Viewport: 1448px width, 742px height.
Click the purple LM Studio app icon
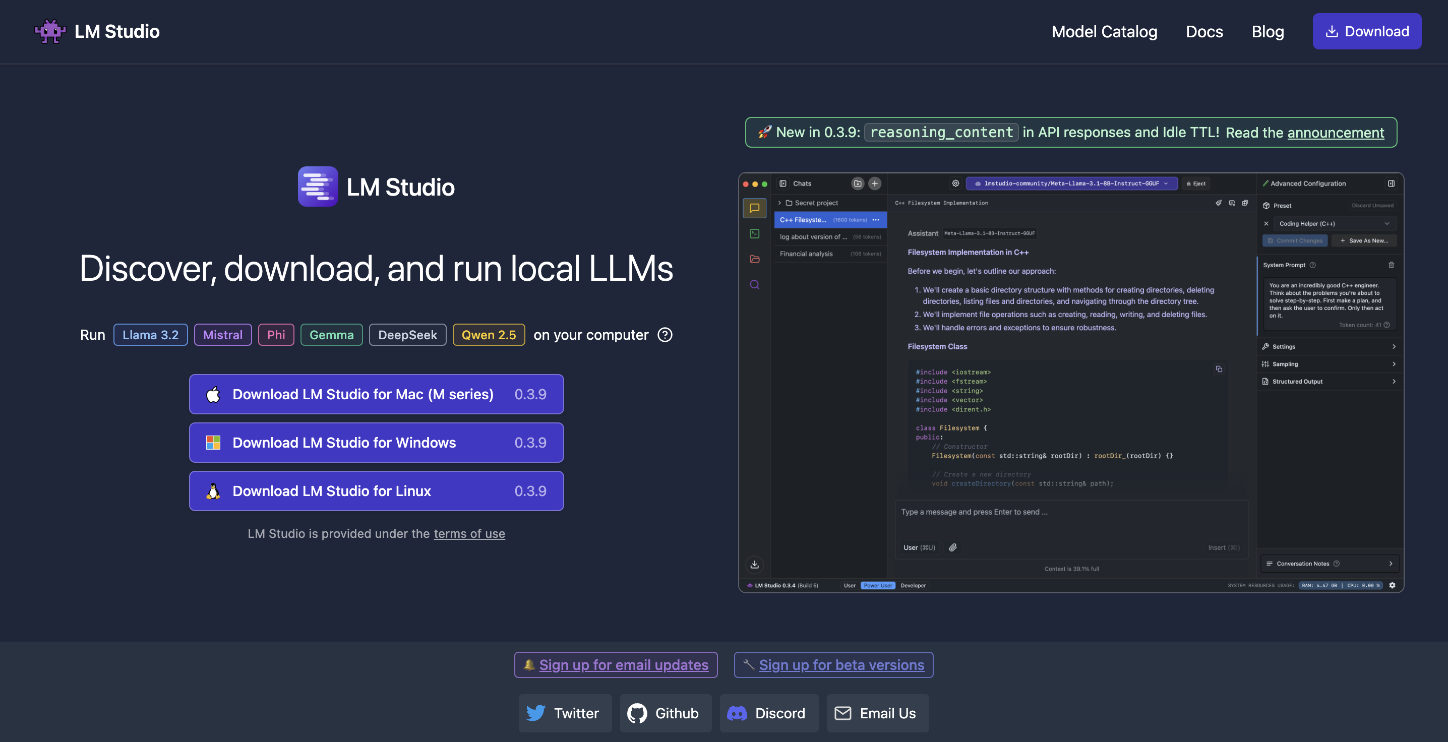pos(318,187)
